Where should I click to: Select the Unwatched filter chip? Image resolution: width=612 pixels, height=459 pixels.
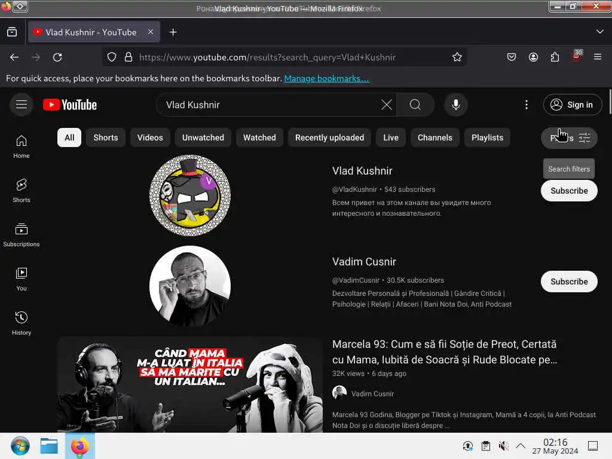(203, 137)
